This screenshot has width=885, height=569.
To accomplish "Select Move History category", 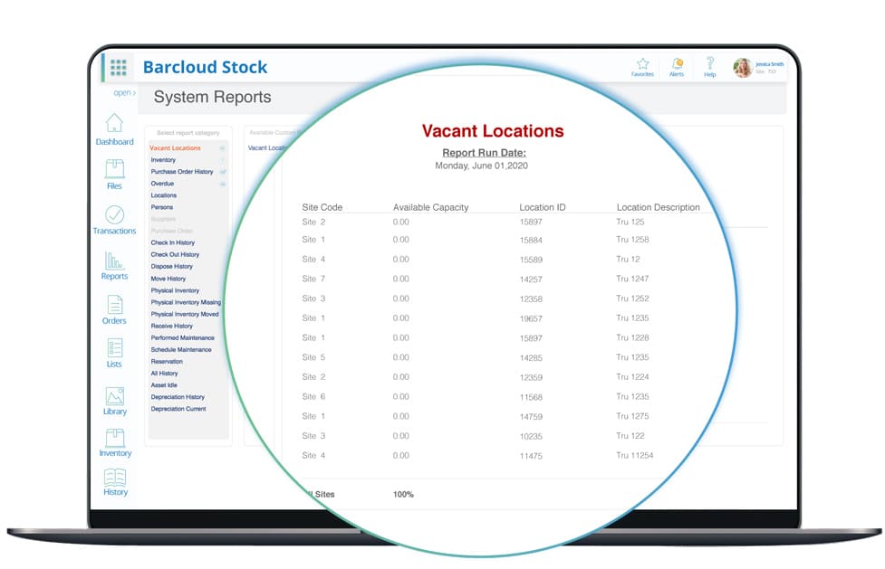I will click(x=168, y=279).
